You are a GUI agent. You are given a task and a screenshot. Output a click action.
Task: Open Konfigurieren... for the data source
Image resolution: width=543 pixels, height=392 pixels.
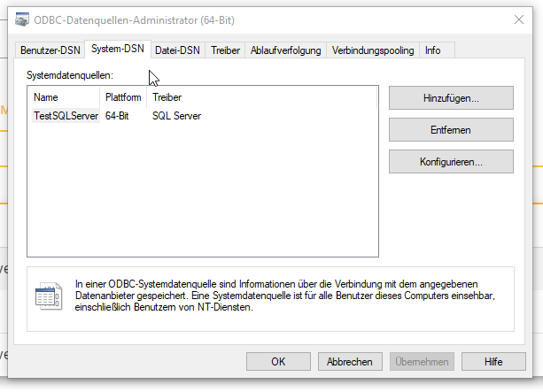pos(451,162)
